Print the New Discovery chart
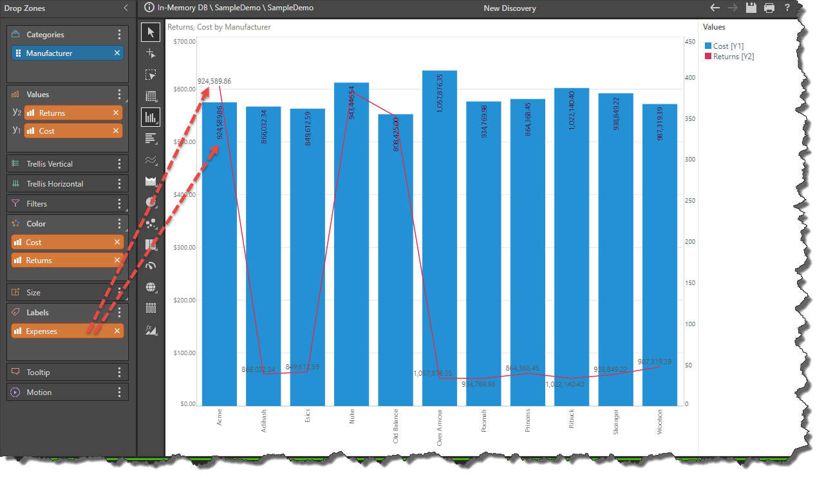Screen dimensions: 824x480 click(x=769, y=8)
